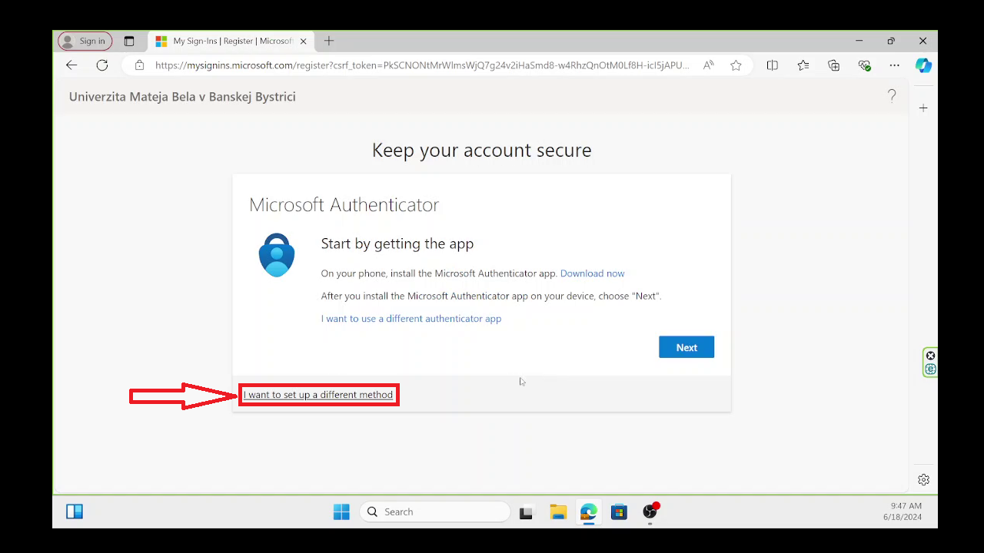
Task: Open the recording app taskbar icon
Action: tap(650, 512)
